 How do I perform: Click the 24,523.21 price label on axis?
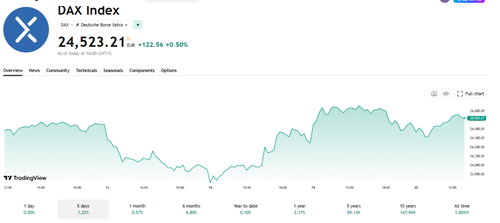477,118
